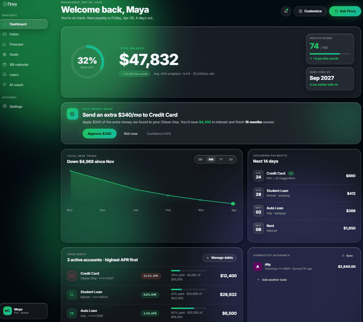Open the Auto Loan $268 payment row
This screenshot has height=322, width=363.
pos(304,211)
